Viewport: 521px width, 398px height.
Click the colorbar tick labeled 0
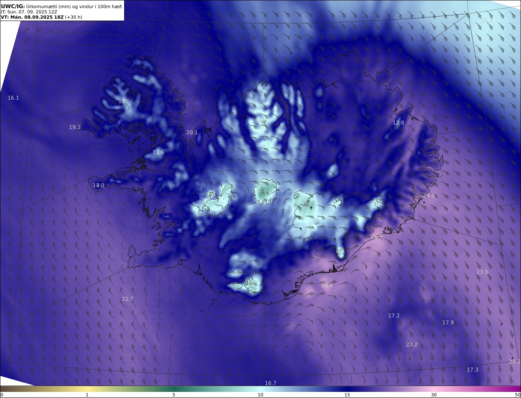click(2, 395)
